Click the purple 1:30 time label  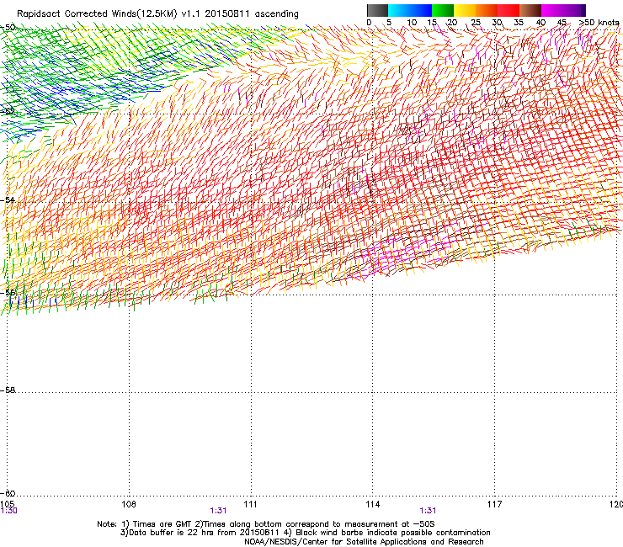(8, 511)
